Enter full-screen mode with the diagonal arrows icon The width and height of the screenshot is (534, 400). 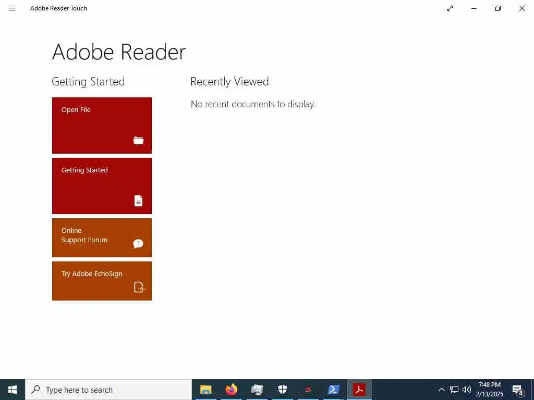(x=450, y=8)
